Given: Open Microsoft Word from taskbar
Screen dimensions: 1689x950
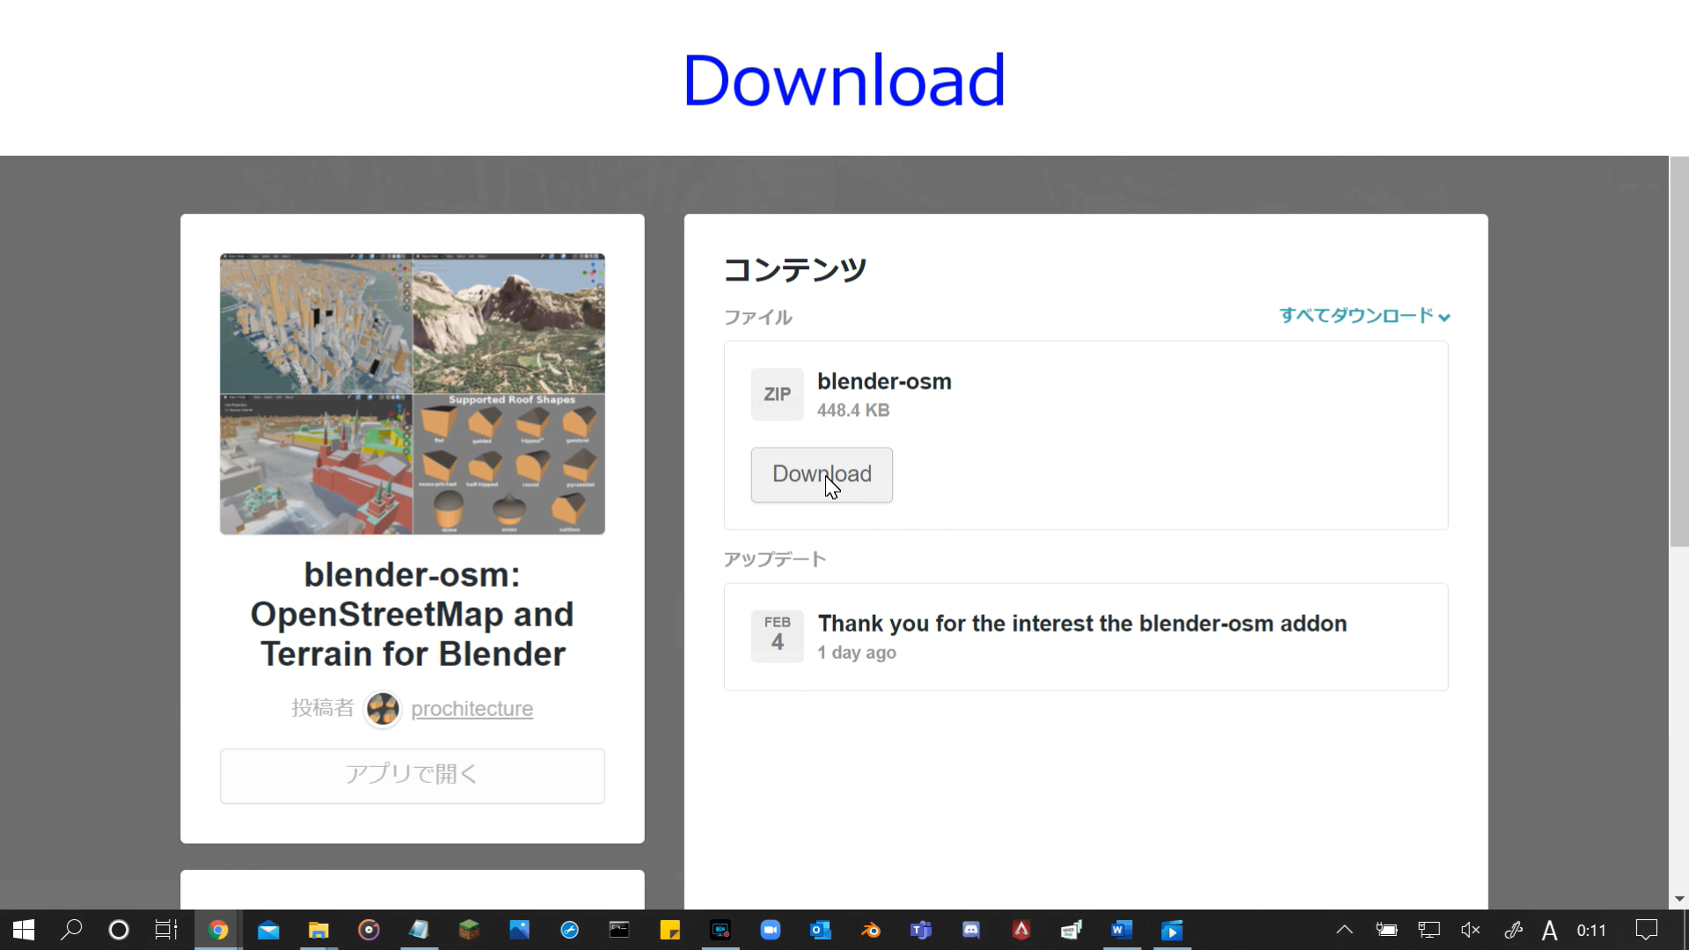Looking at the screenshot, I should [1121, 930].
